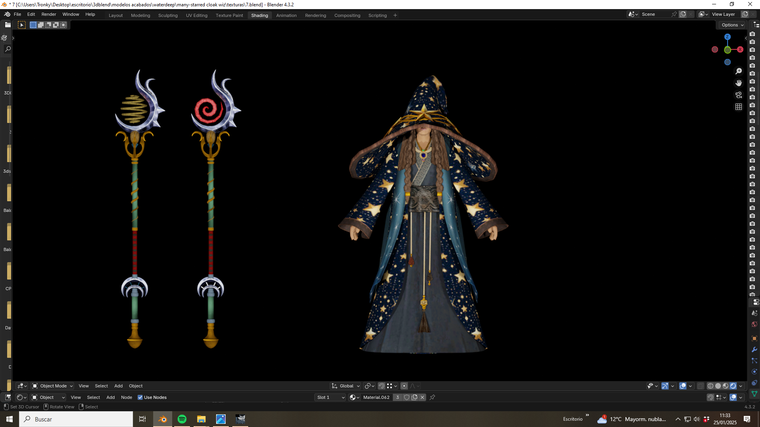The image size is (760, 427).
Task: Select wireframe viewport shading
Action: coord(711,386)
